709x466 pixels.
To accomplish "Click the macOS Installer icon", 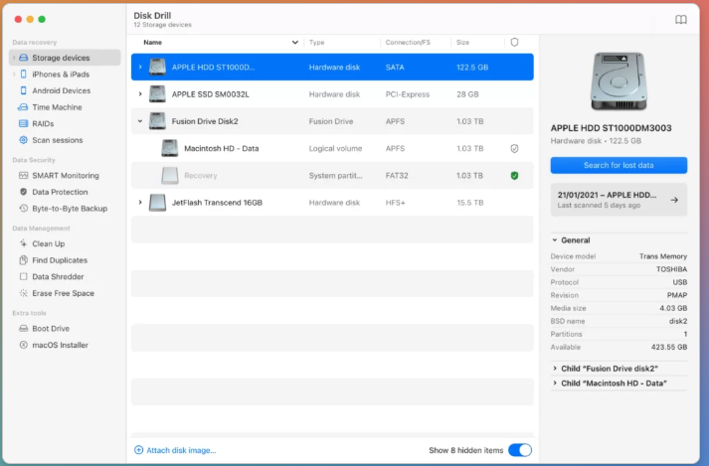I will (24, 345).
